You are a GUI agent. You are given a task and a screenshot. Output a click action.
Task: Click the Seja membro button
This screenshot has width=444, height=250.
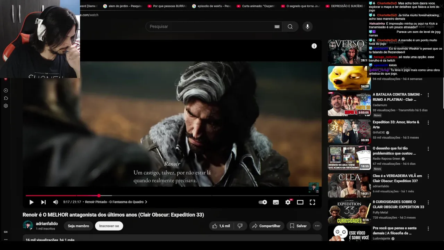78,226
